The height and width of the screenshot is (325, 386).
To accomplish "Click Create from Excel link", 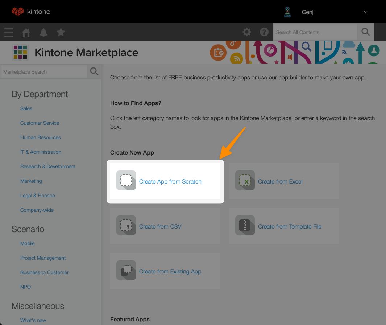I will click(280, 182).
